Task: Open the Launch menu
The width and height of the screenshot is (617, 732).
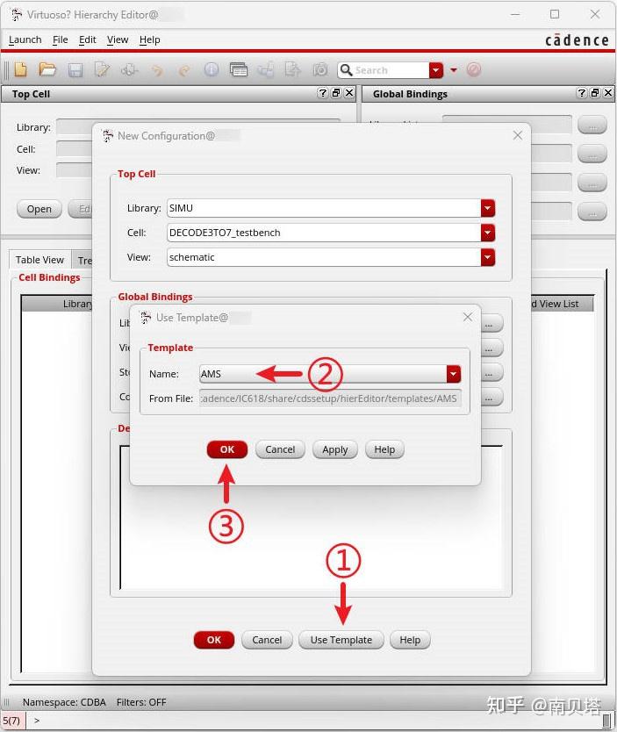Action: click(x=25, y=40)
